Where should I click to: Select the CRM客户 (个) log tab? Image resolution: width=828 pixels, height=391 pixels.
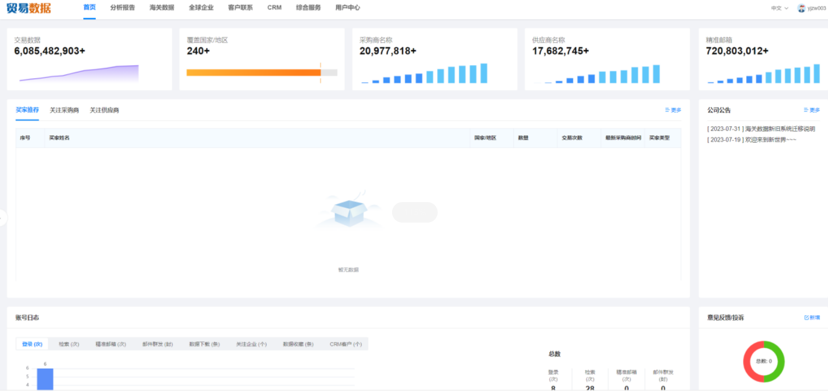click(x=346, y=344)
